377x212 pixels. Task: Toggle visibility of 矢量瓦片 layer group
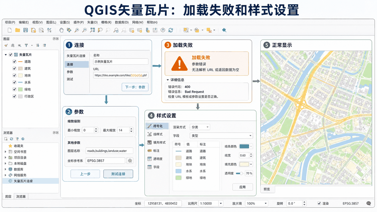(x=11, y=55)
